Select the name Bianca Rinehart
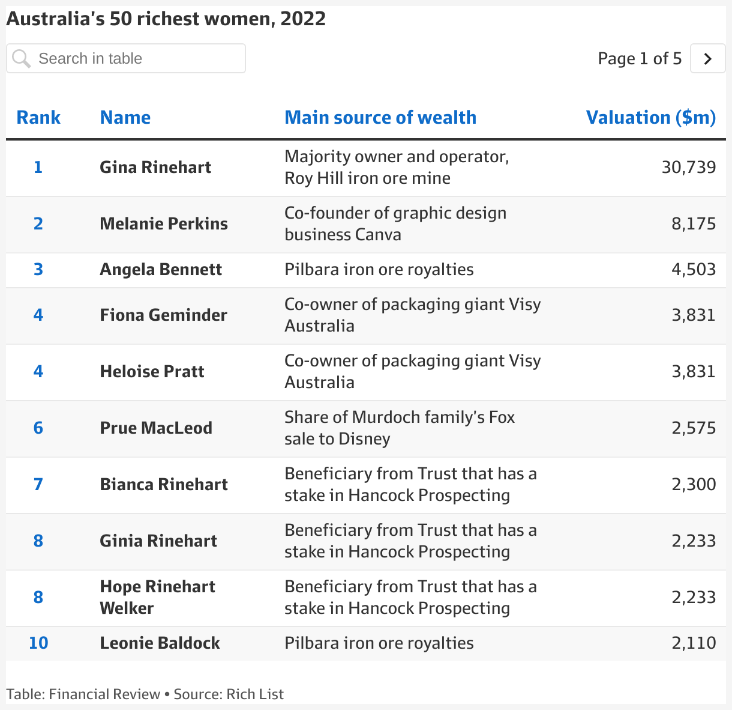732x710 pixels. (164, 484)
